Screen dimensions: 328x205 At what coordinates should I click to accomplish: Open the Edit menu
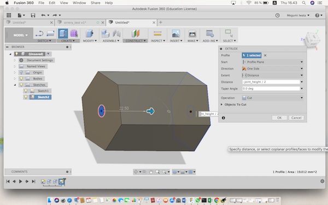[52, 3]
